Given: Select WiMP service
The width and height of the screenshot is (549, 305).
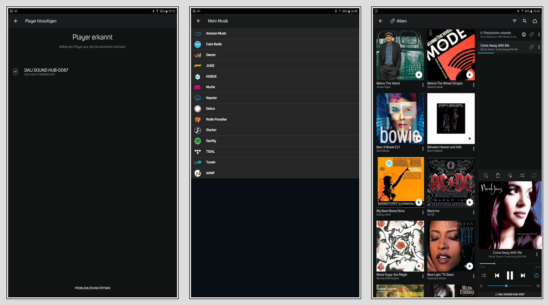Looking at the screenshot, I should tap(275, 173).
